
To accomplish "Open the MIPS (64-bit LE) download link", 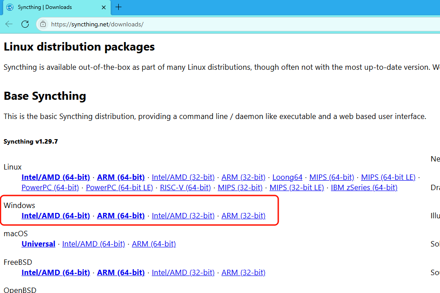I will pos(388,177).
